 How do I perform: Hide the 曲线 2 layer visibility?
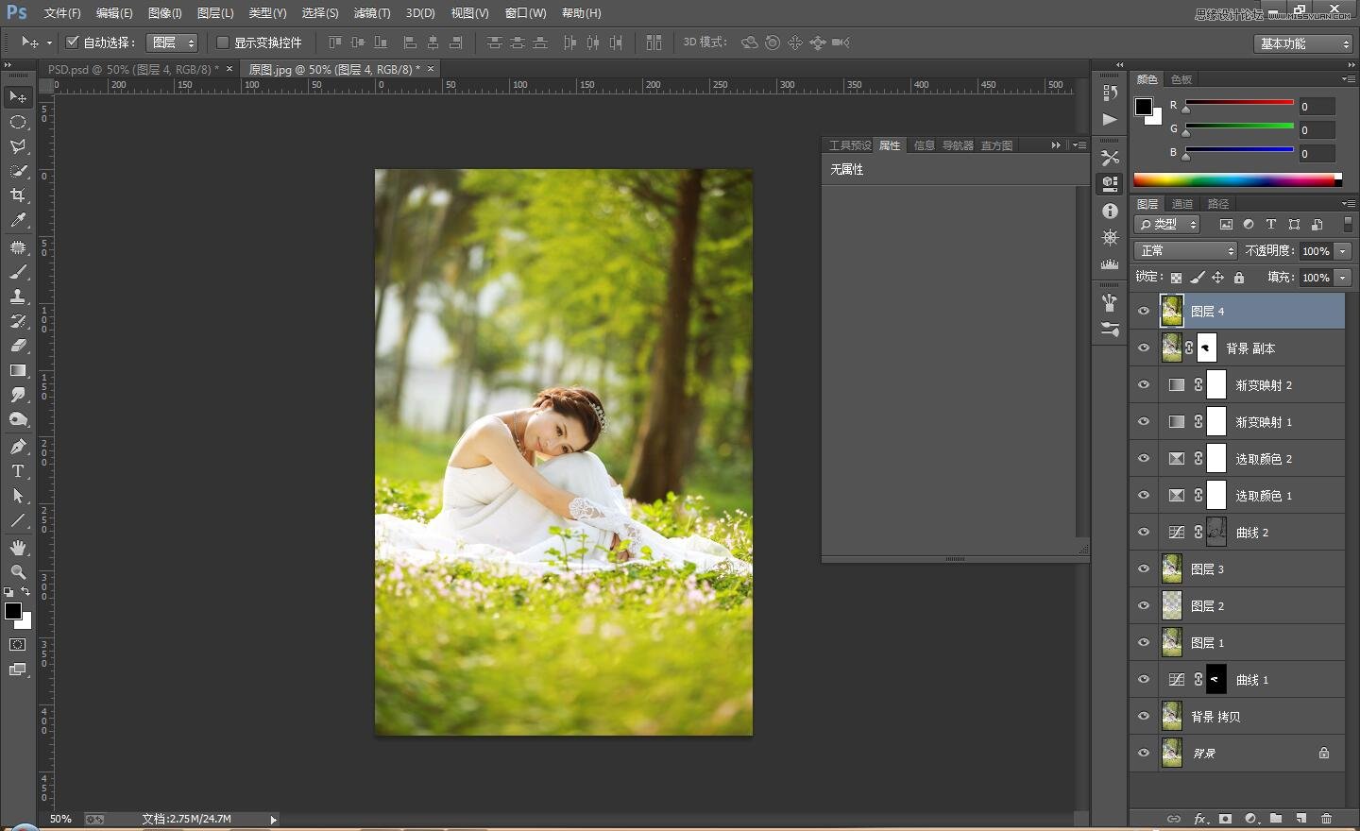(x=1144, y=533)
